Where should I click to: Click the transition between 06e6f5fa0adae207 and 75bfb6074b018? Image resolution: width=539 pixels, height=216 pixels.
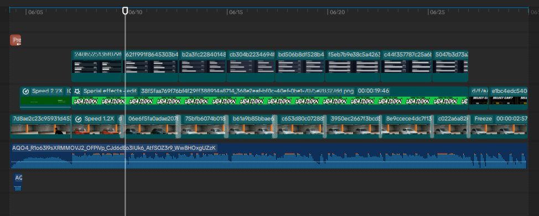click(x=178, y=126)
